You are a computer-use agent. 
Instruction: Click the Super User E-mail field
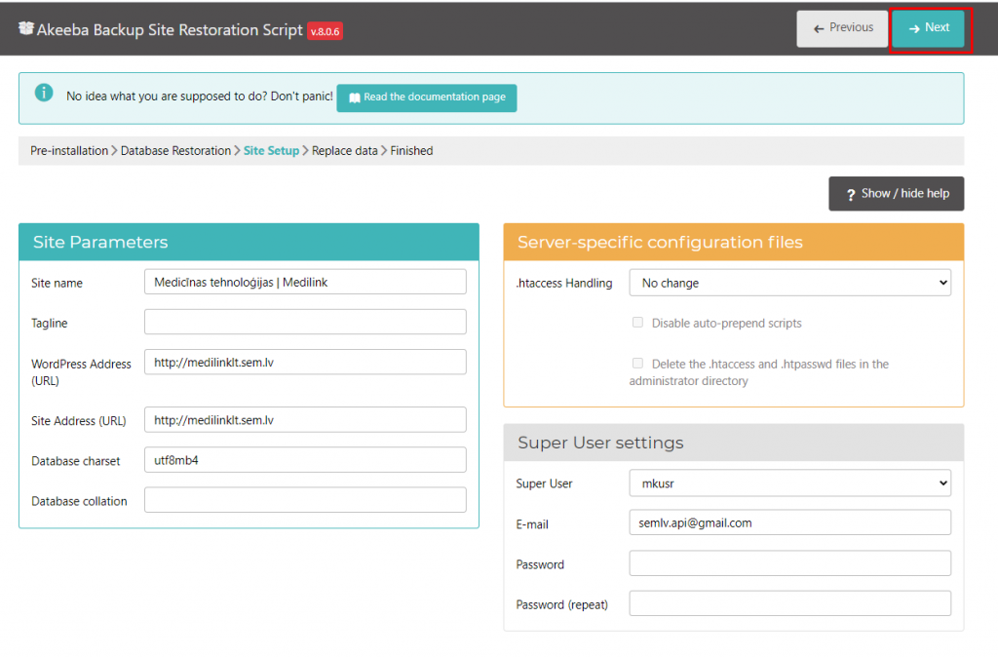789,522
